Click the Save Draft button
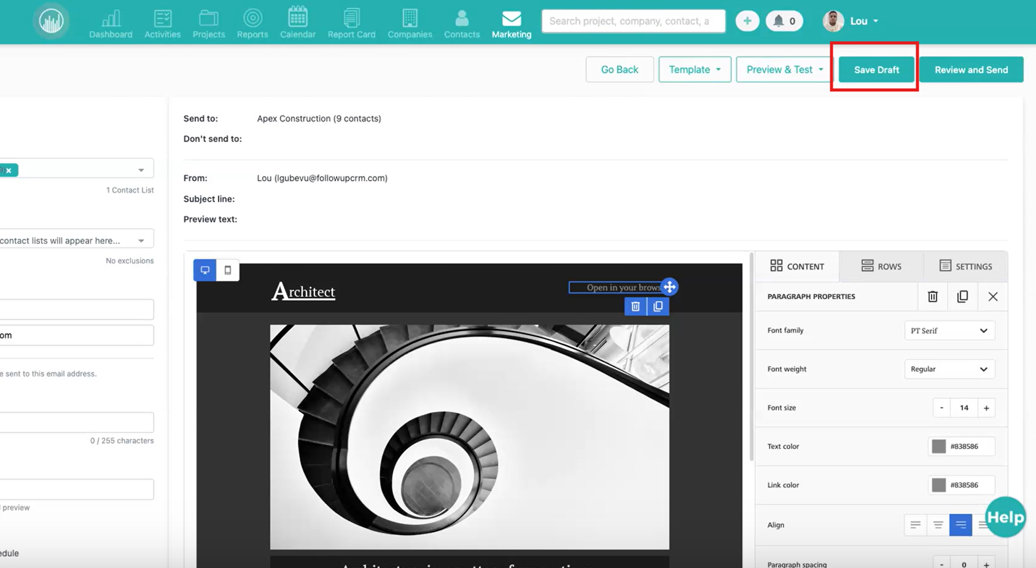This screenshot has width=1036, height=568. click(x=876, y=69)
